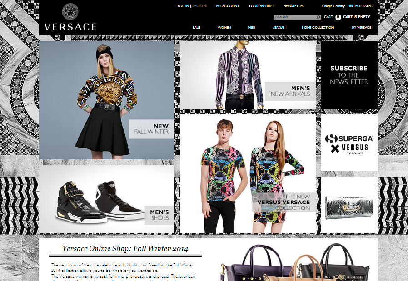Open the MY VERSACE menu
408x281 pixels.
361,27
